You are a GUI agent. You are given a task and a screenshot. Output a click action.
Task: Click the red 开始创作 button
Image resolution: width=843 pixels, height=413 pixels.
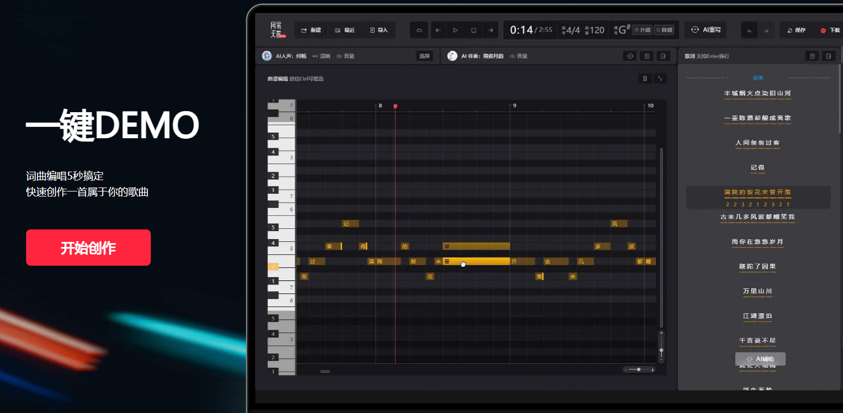coord(88,248)
